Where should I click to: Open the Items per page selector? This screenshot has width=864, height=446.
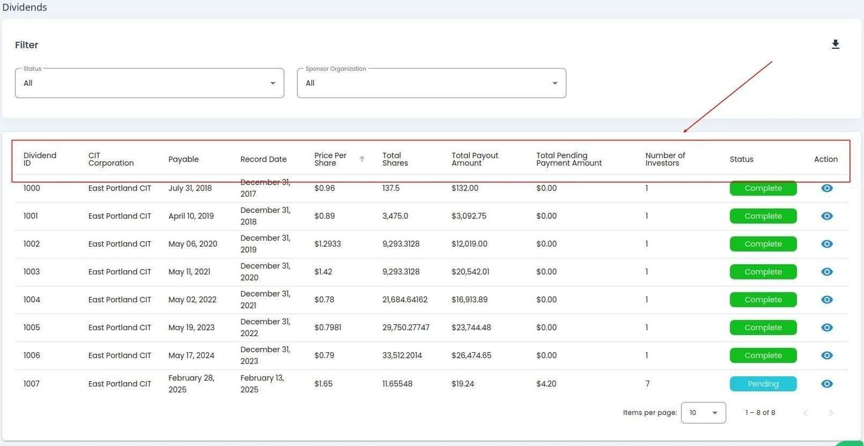pos(703,413)
